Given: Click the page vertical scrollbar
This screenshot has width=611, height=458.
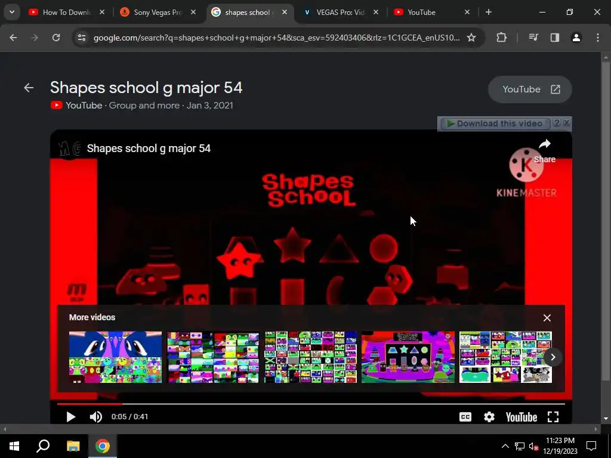Looking at the screenshot, I should (606, 221).
